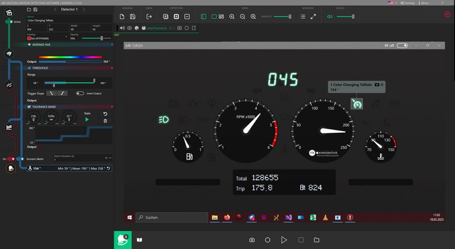Viewport: 455px width, 249px height.
Task: Delete the tolerance band with the trash icon
Action: point(105,120)
